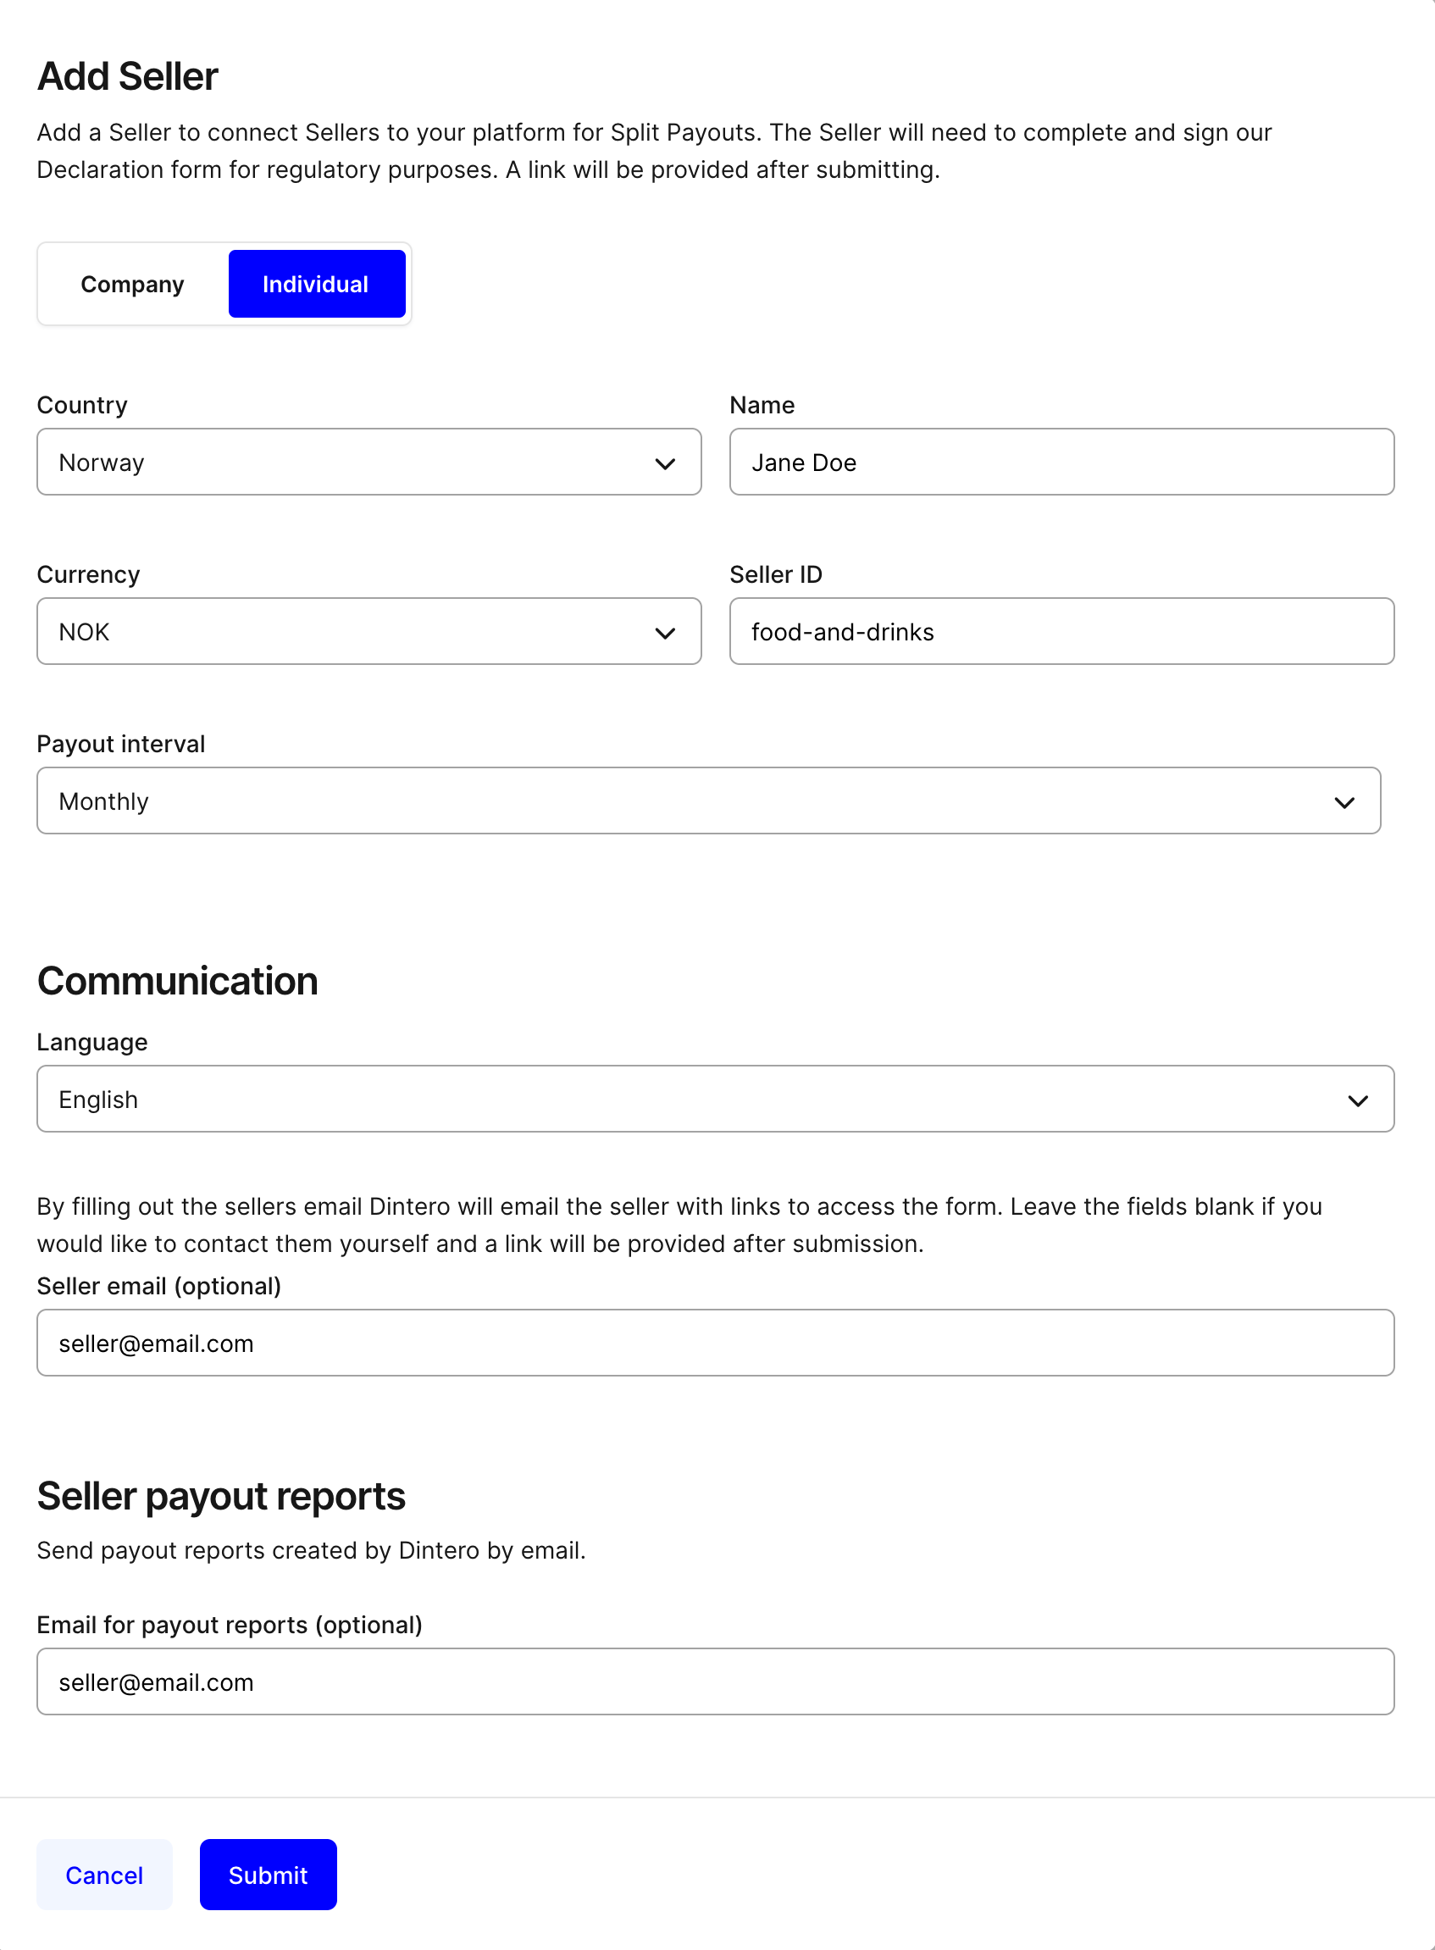The width and height of the screenshot is (1435, 1950).
Task: Click the chevron arrow in Country field
Action: 664,464
